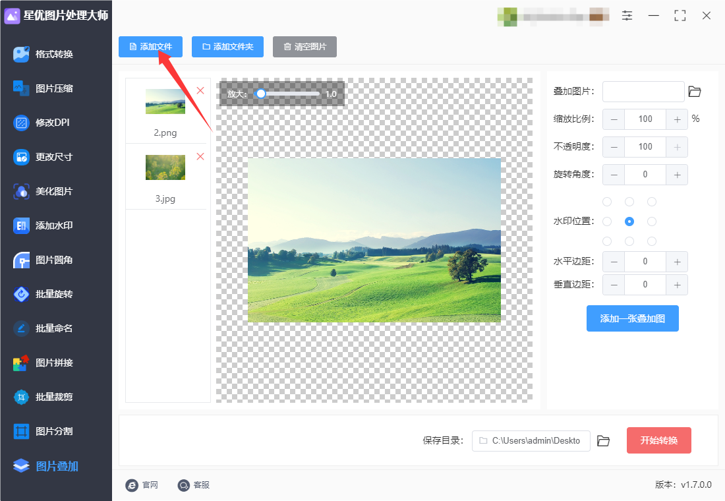725x501 pixels.
Task: Click the landscape preview image on canvas
Action: point(374,240)
